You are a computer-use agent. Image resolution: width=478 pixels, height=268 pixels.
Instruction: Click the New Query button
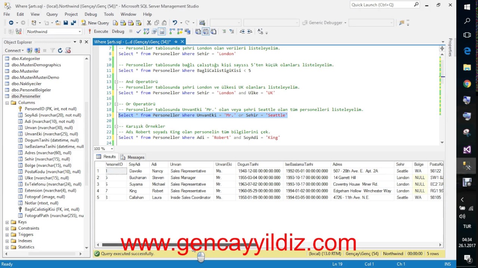click(95, 23)
